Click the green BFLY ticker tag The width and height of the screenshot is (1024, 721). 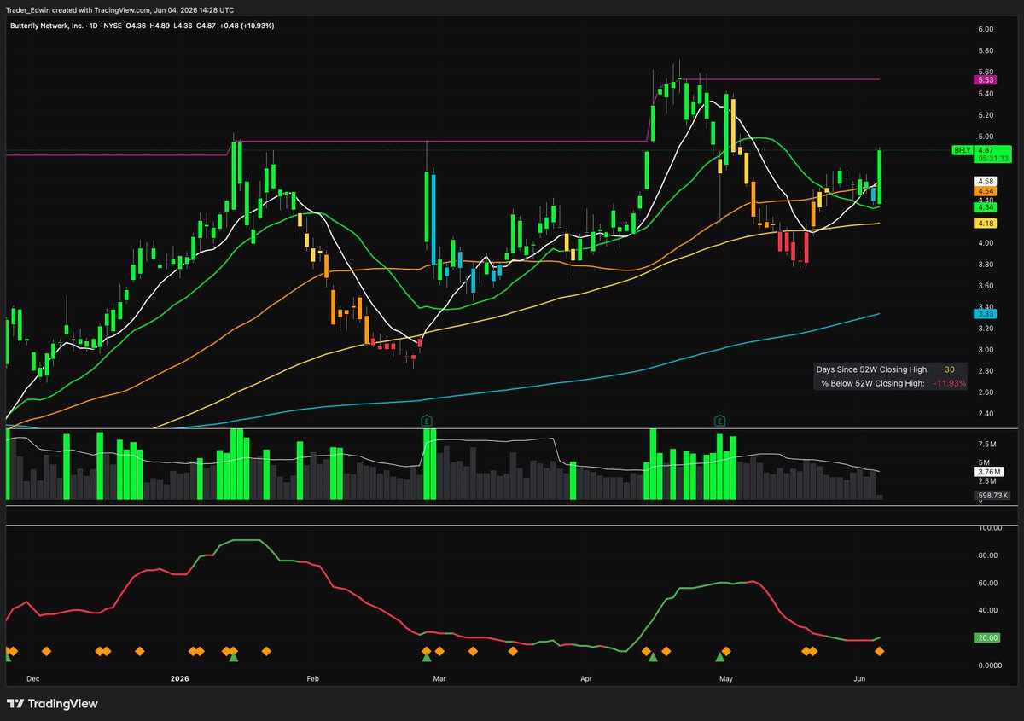963,150
